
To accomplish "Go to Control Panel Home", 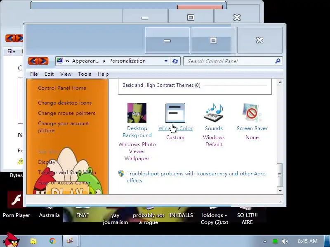I will click(62, 88).
